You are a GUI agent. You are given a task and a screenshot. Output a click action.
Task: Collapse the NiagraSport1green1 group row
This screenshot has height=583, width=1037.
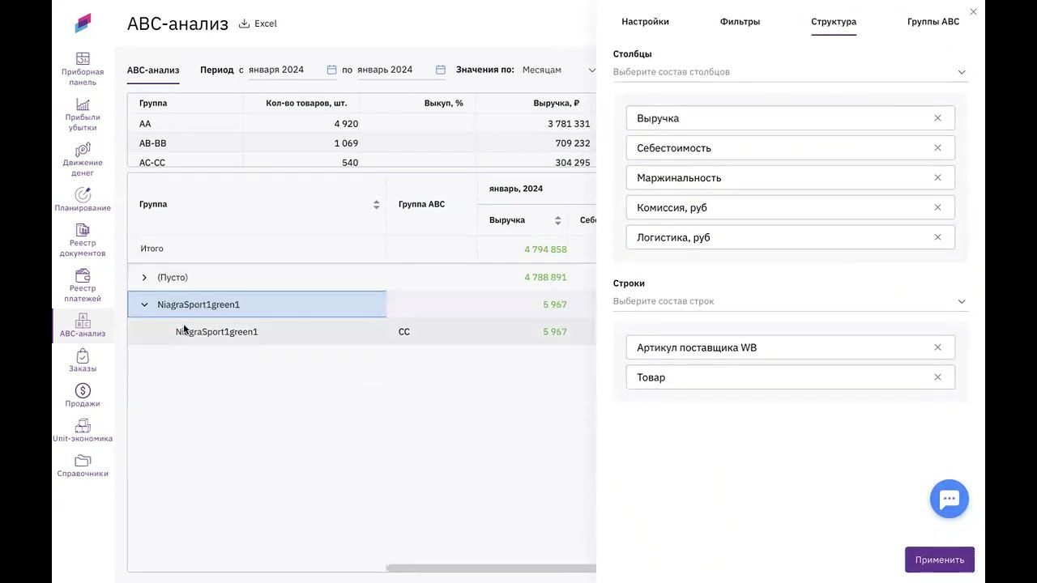(144, 305)
